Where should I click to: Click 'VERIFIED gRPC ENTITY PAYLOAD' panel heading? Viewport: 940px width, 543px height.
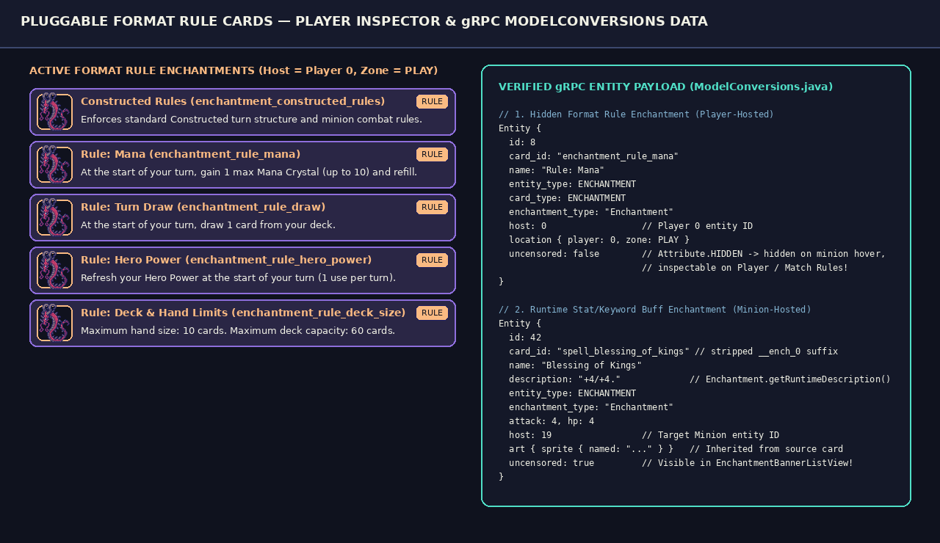tap(665, 87)
